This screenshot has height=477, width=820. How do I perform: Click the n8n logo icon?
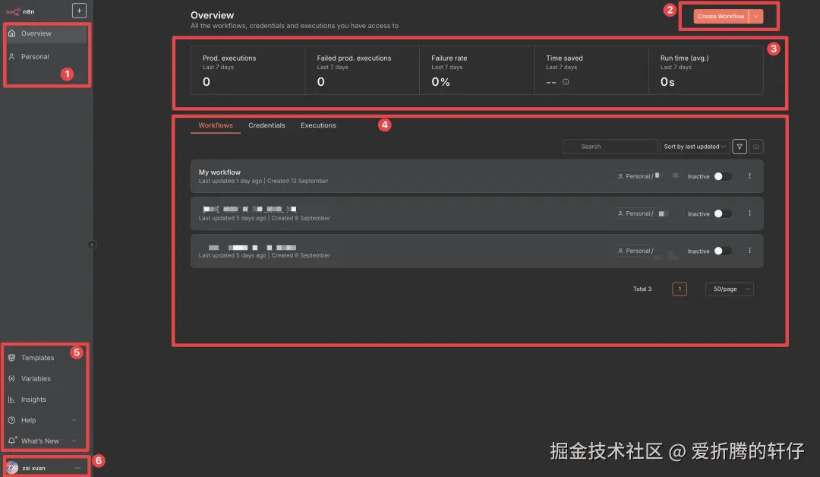click(13, 11)
